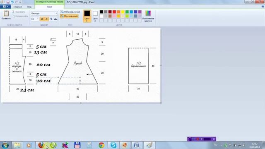Toggle bold Ж formatting

tap(42, 19)
